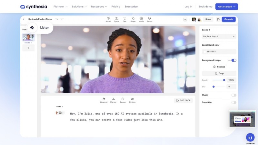Click the Get started button
The width and height of the screenshot is (258, 145).
[x=227, y=7]
